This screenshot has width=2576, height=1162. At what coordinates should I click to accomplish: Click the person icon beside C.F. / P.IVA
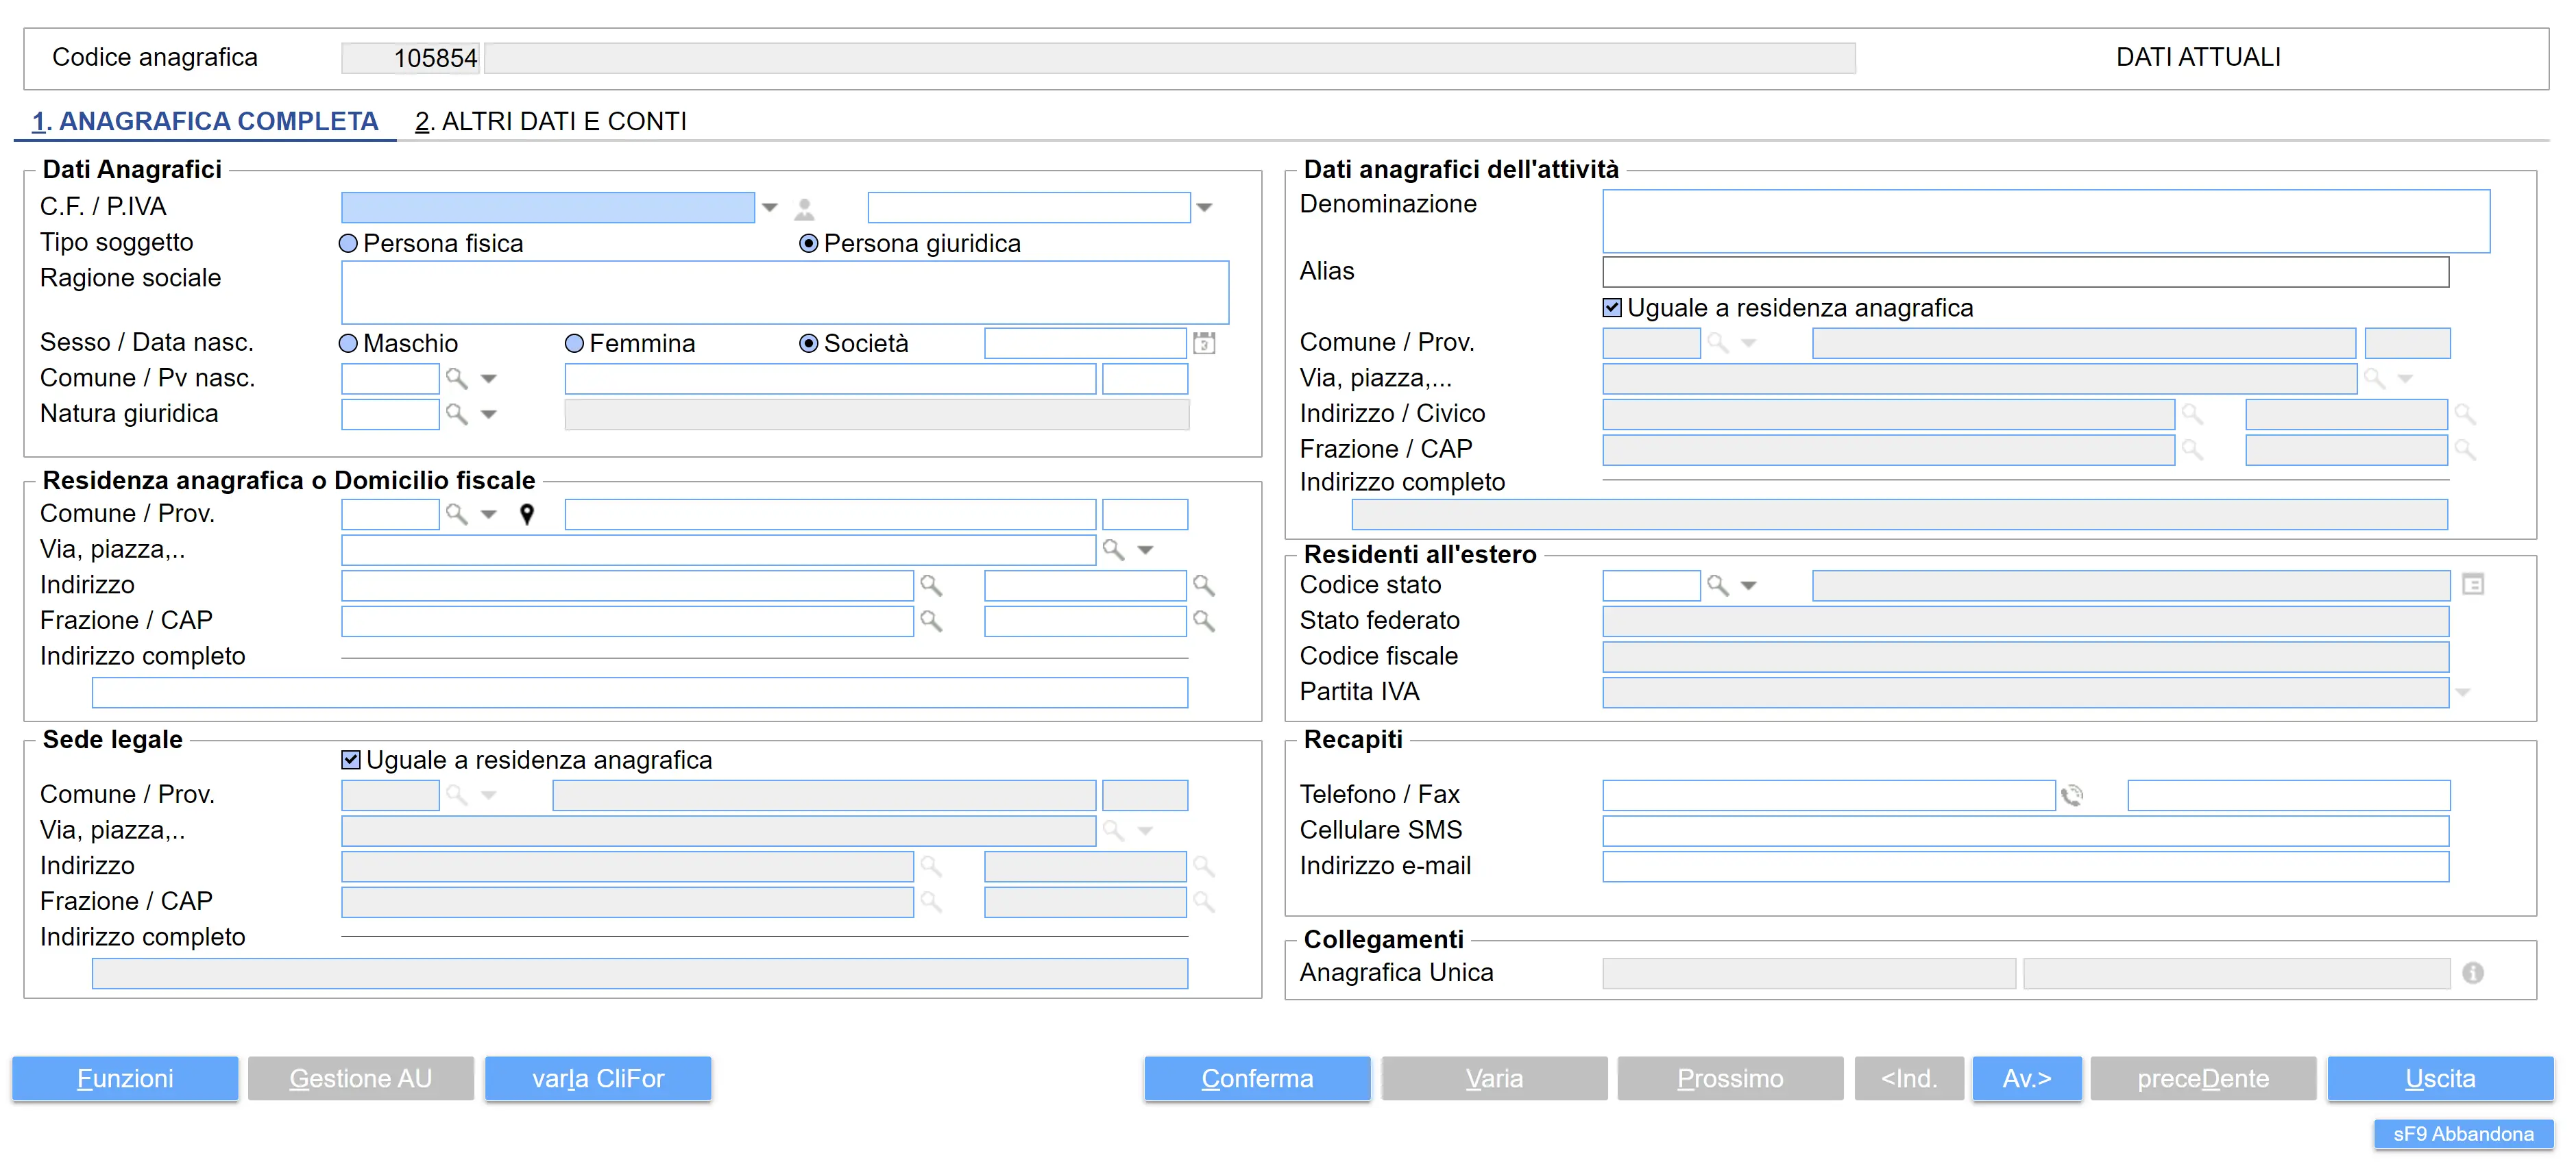tap(804, 209)
